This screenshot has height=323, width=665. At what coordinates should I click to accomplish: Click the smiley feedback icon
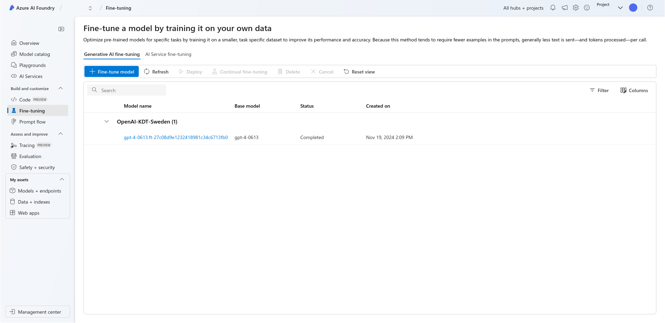pos(587,8)
